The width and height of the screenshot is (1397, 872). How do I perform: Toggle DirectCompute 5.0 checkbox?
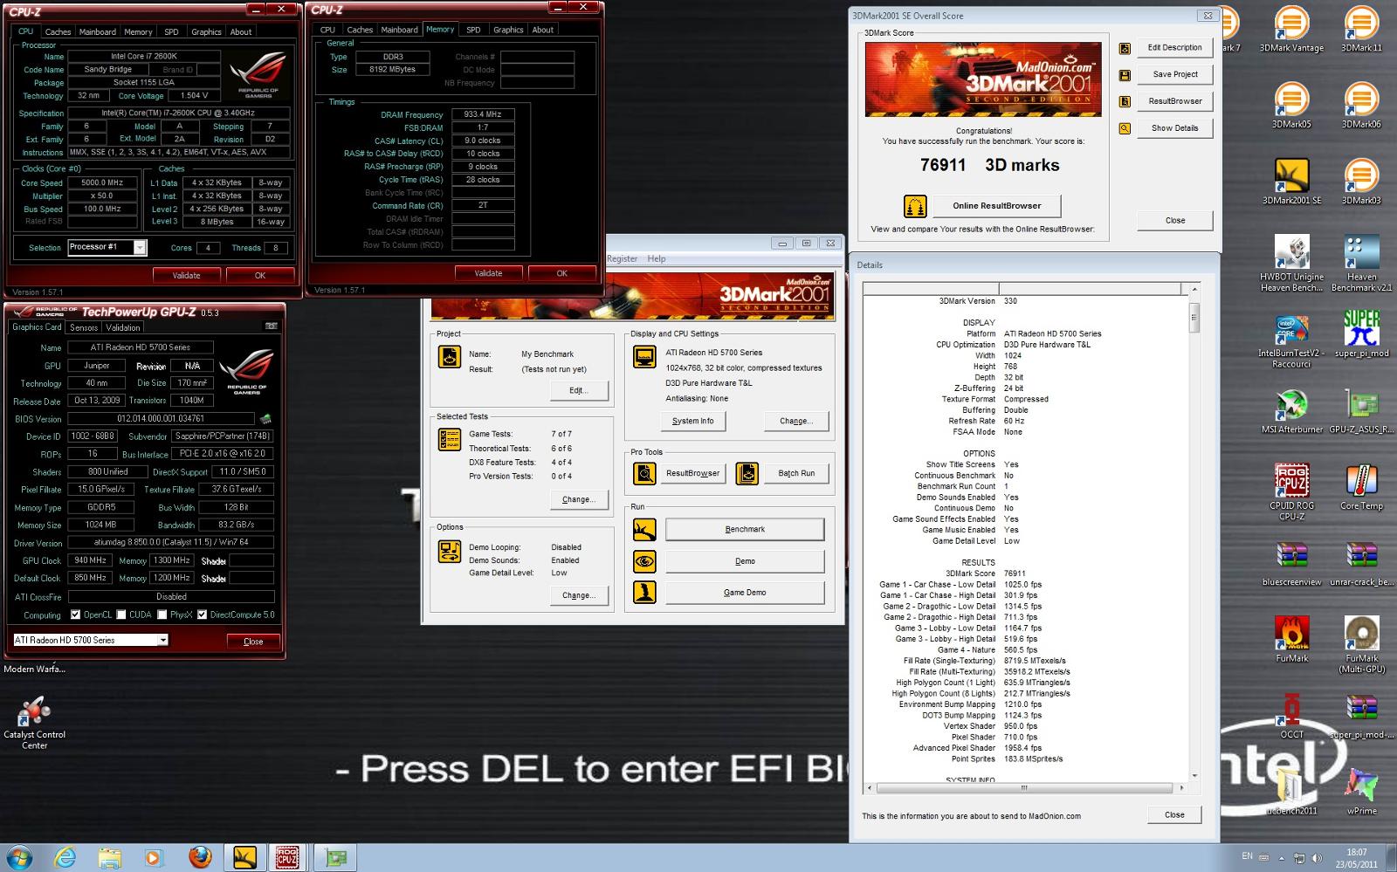click(x=202, y=615)
